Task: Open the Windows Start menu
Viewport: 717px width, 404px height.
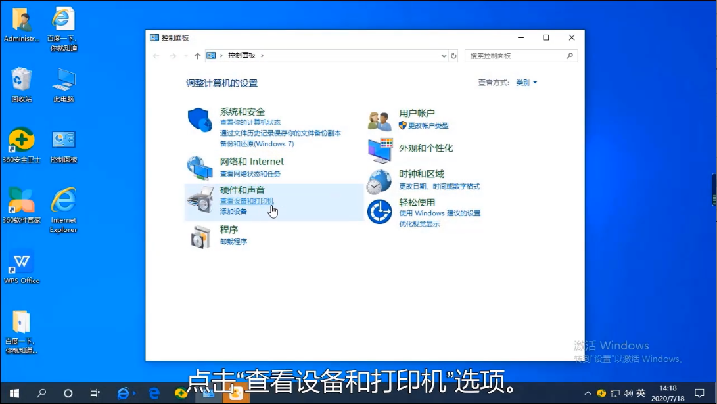Action: [x=14, y=393]
